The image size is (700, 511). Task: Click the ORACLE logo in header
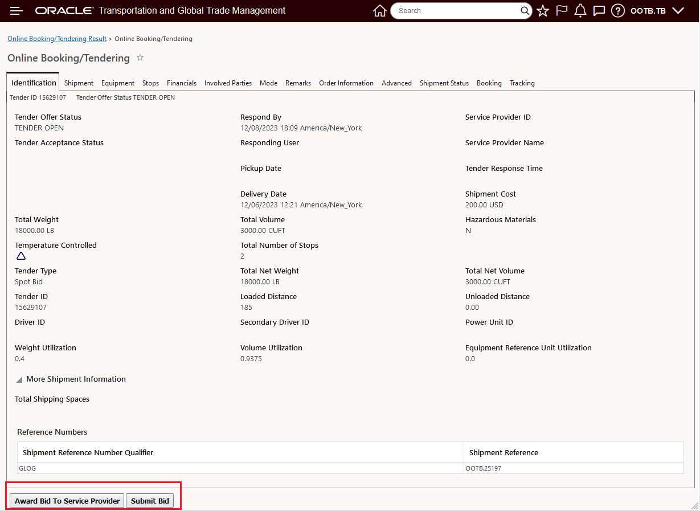[64, 11]
